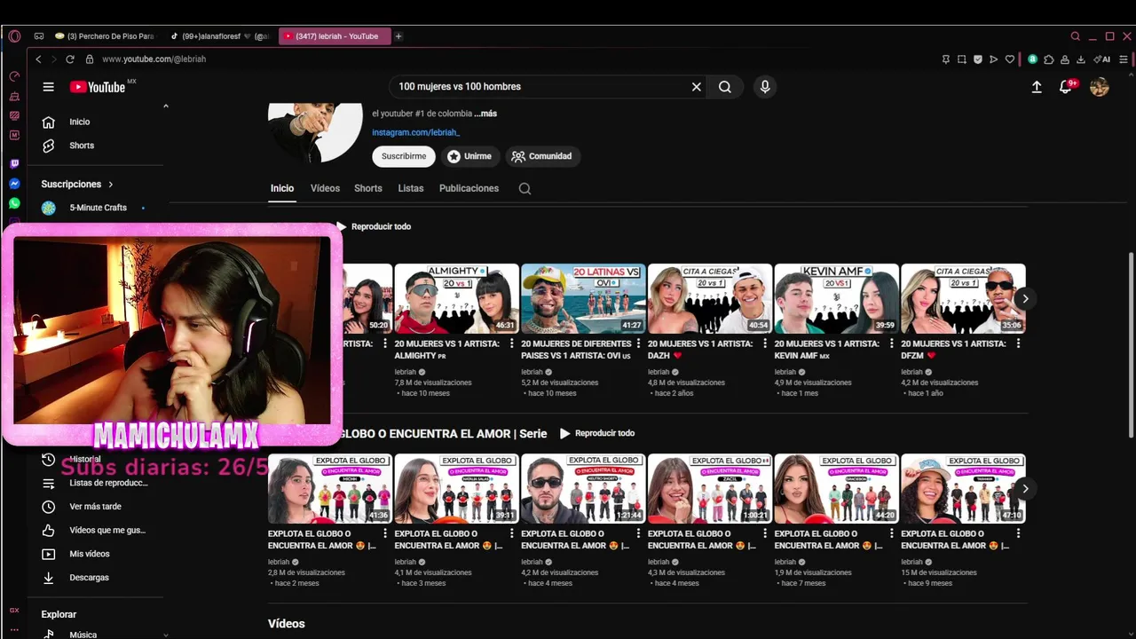The width and height of the screenshot is (1136, 639).
Task: Click the address bar URL
Action: tap(154, 59)
